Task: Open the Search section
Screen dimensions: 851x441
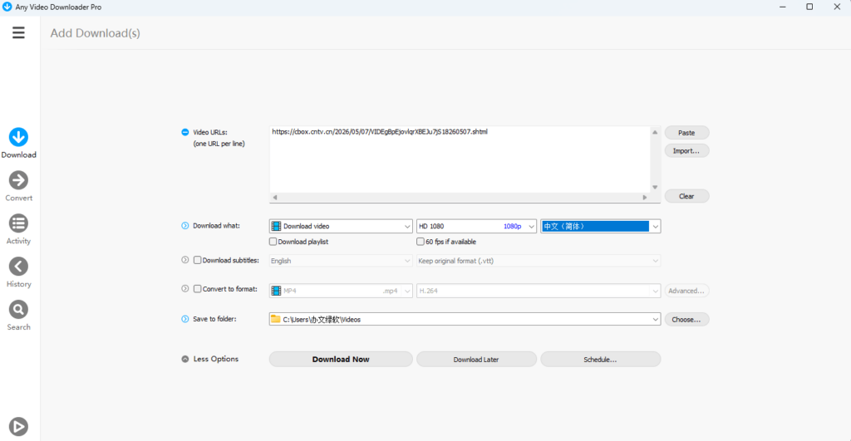Action: pyautogui.click(x=18, y=316)
